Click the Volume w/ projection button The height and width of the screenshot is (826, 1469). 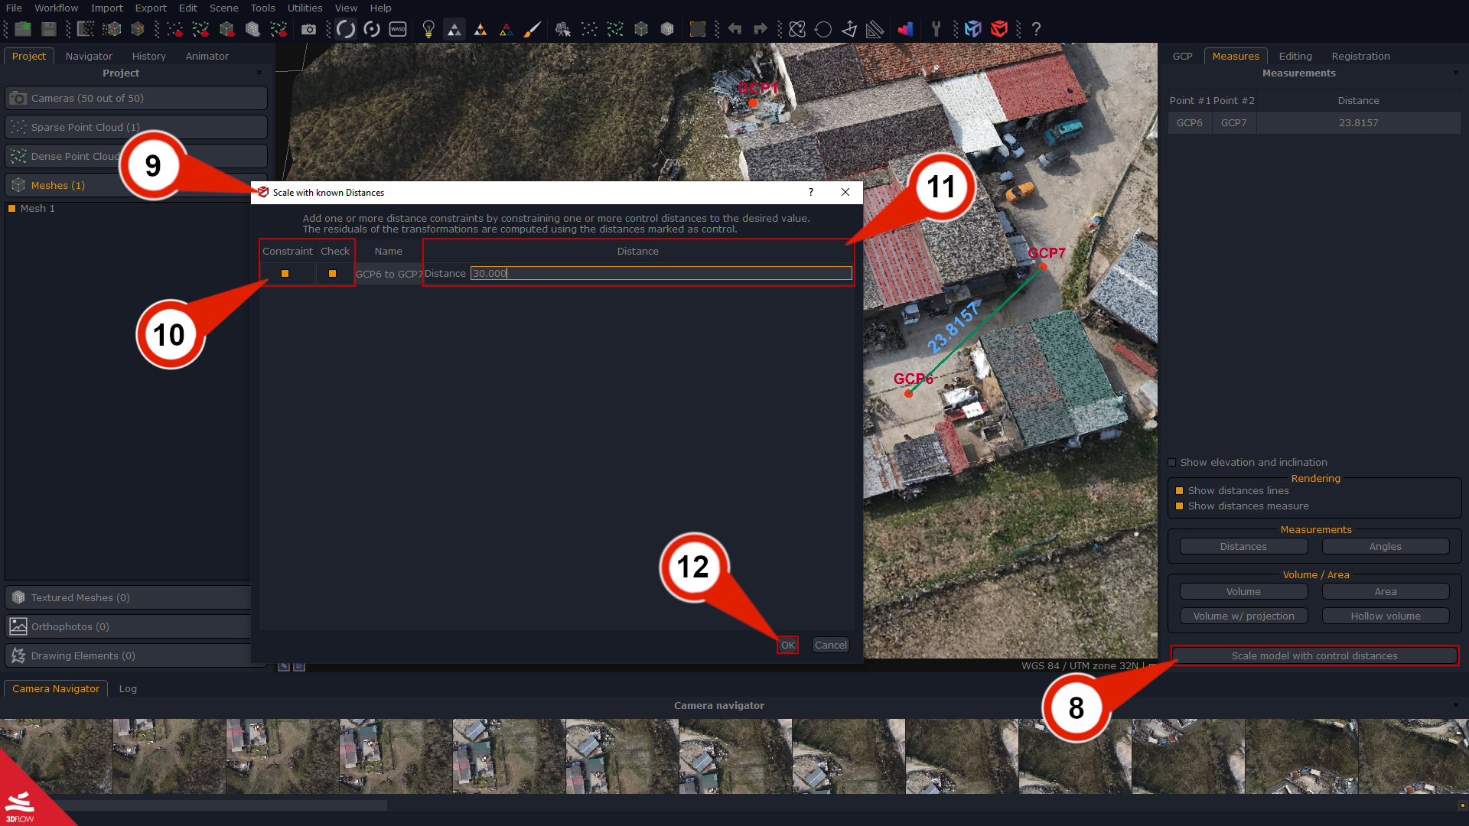tap(1243, 616)
